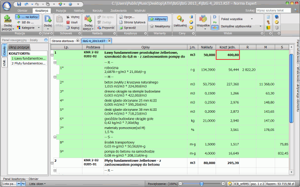Switch to the Nakłady ribbon tab
This screenshot has height=187, width=300.
pos(80,9)
